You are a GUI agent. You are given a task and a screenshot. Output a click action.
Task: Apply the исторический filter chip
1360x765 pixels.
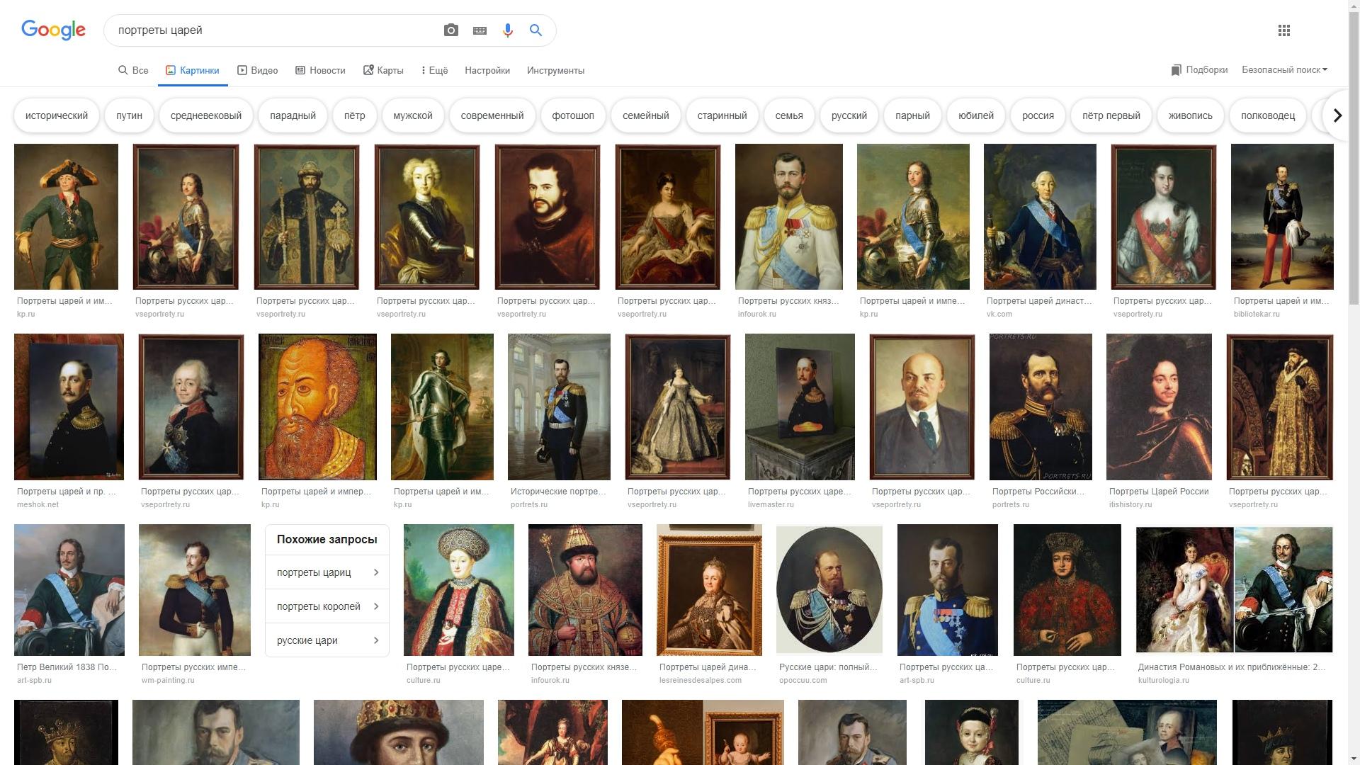[x=57, y=115]
